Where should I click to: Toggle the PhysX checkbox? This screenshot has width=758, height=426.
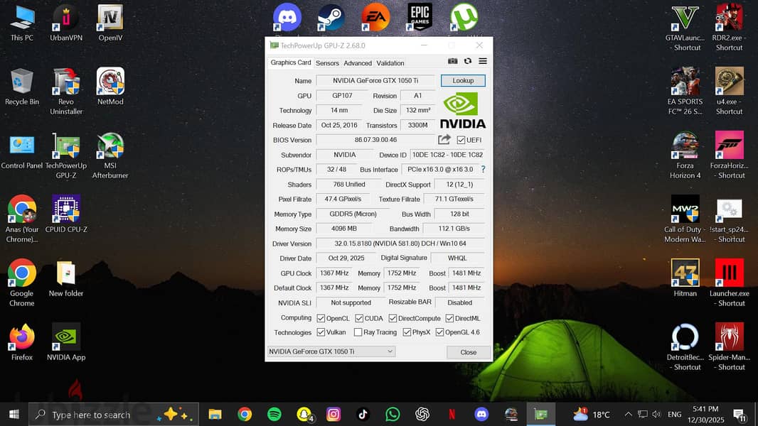[407, 332]
